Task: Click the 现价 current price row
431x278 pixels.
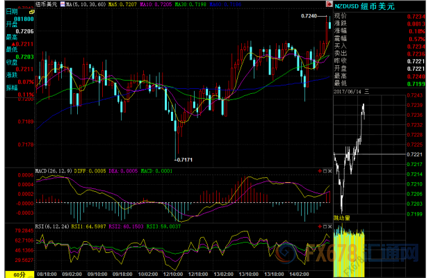Action: pos(341,15)
